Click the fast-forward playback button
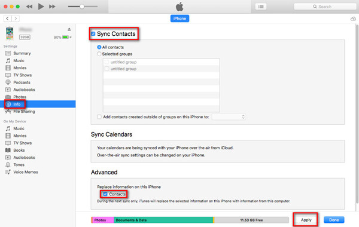This screenshot has width=359, height=227. pyautogui.click(x=52, y=7)
